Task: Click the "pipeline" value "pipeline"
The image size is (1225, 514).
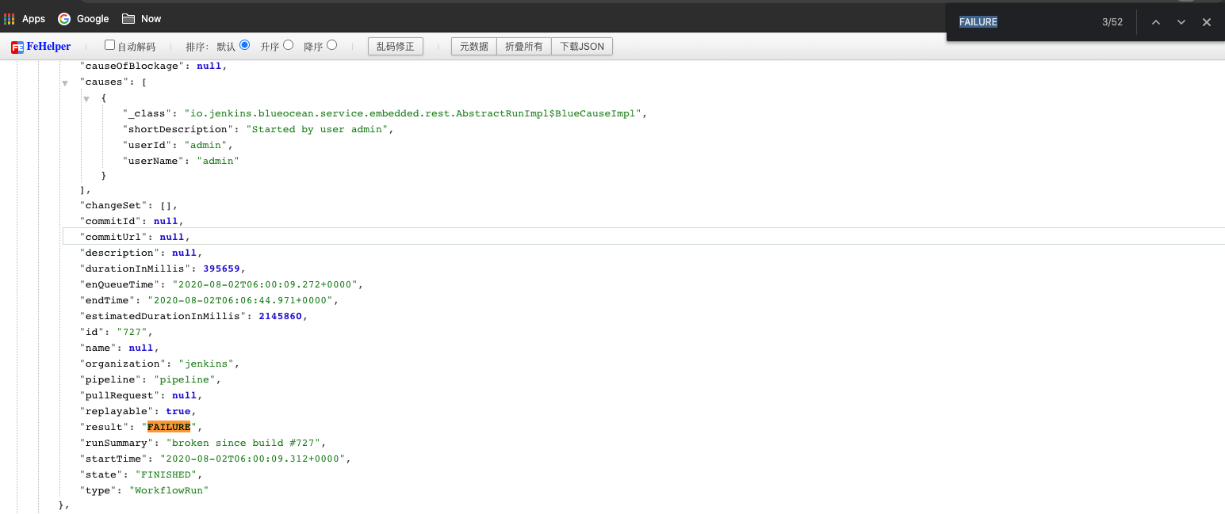Action: pyautogui.click(x=185, y=379)
